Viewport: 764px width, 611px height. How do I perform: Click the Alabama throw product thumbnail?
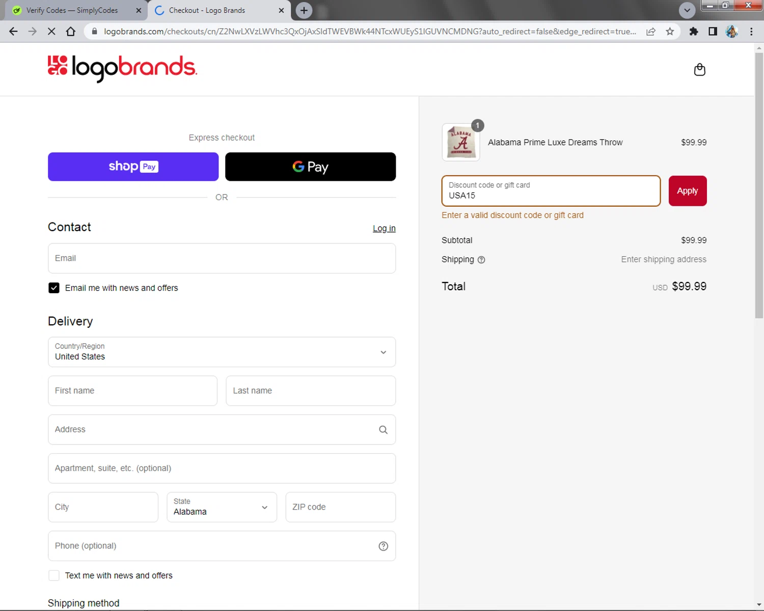(x=461, y=143)
